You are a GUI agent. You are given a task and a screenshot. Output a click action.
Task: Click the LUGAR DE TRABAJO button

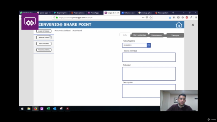(44, 31)
